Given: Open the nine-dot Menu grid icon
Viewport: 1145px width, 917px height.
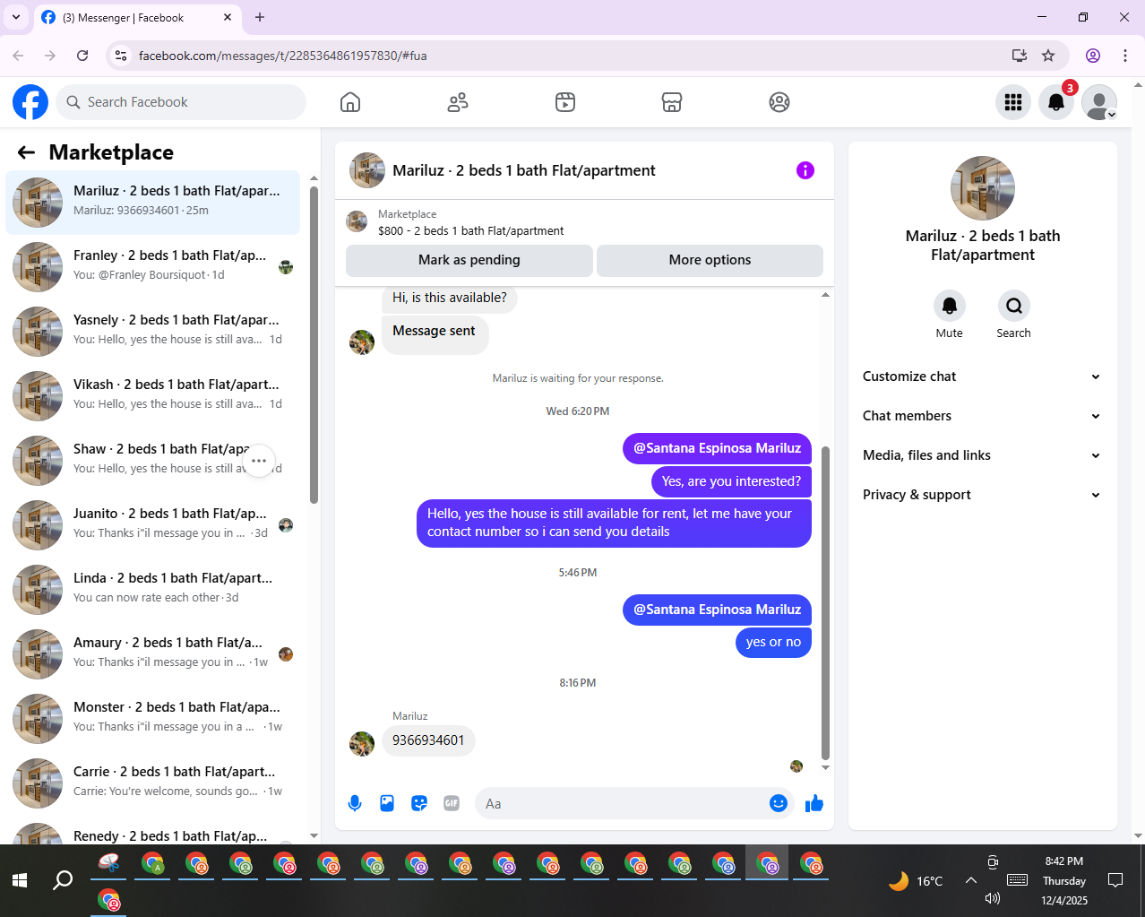Looking at the screenshot, I should (x=1013, y=102).
